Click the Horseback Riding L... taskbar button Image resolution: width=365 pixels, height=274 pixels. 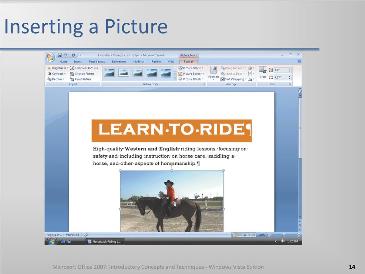click(104, 242)
